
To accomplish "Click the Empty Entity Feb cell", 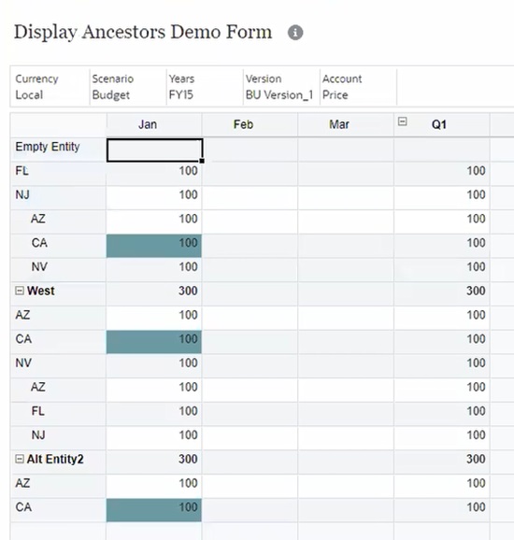I will click(250, 150).
